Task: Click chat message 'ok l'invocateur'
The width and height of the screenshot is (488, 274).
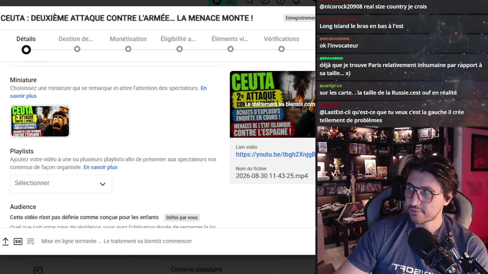Action: coord(339,45)
